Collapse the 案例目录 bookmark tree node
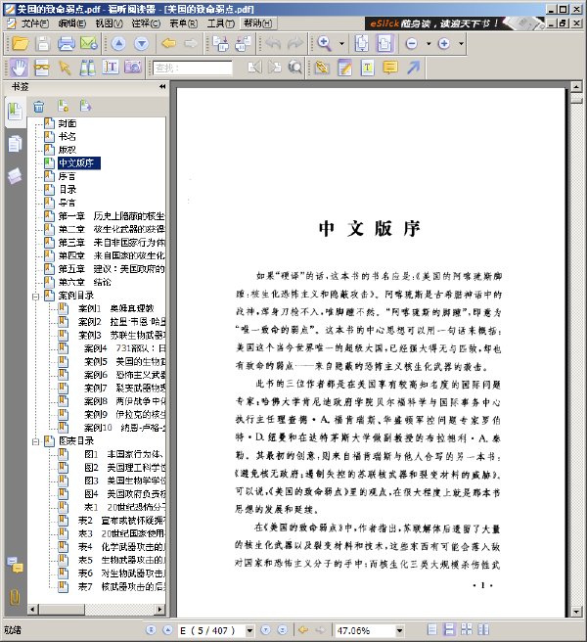 coord(35,297)
